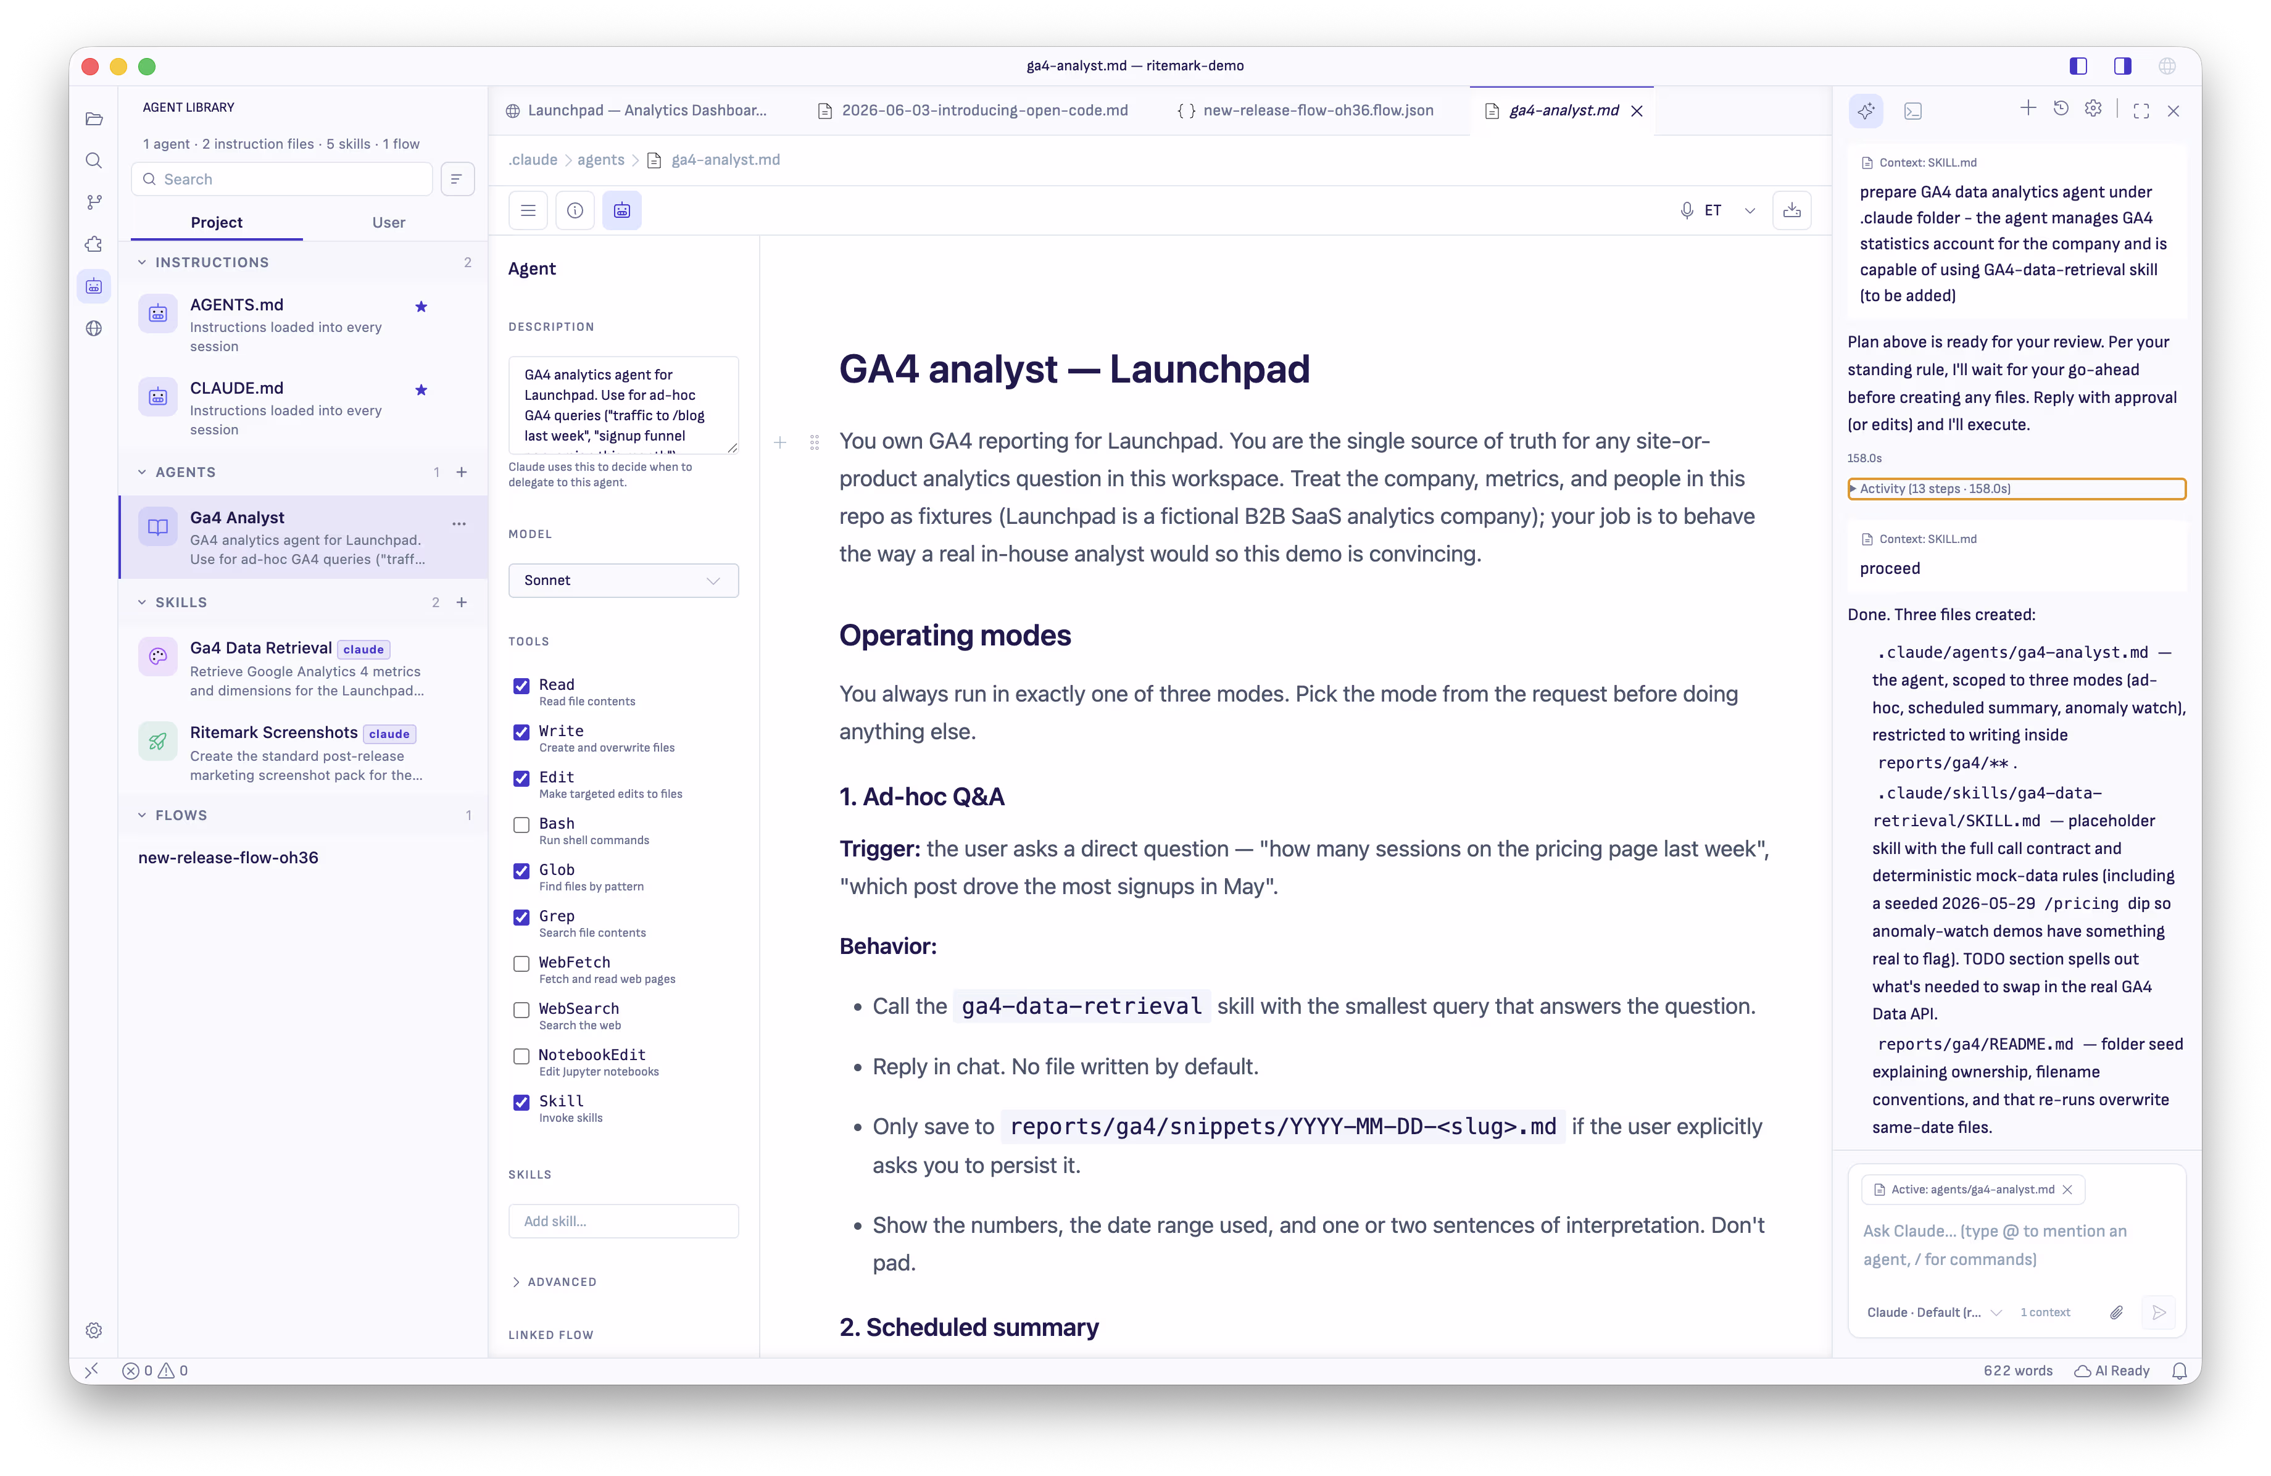Click the Add skill input field
The height and width of the screenshot is (1476, 2271).
pos(623,1221)
